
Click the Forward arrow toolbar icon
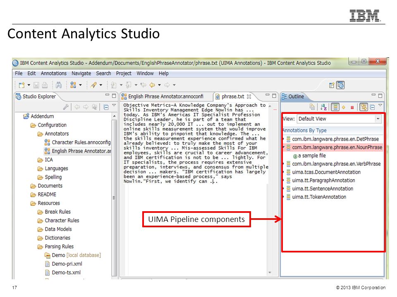167,85
